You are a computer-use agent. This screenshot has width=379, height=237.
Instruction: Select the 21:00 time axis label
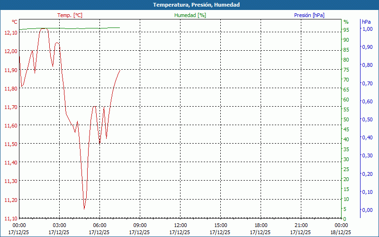pyautogui.click(x=301, y=225)
